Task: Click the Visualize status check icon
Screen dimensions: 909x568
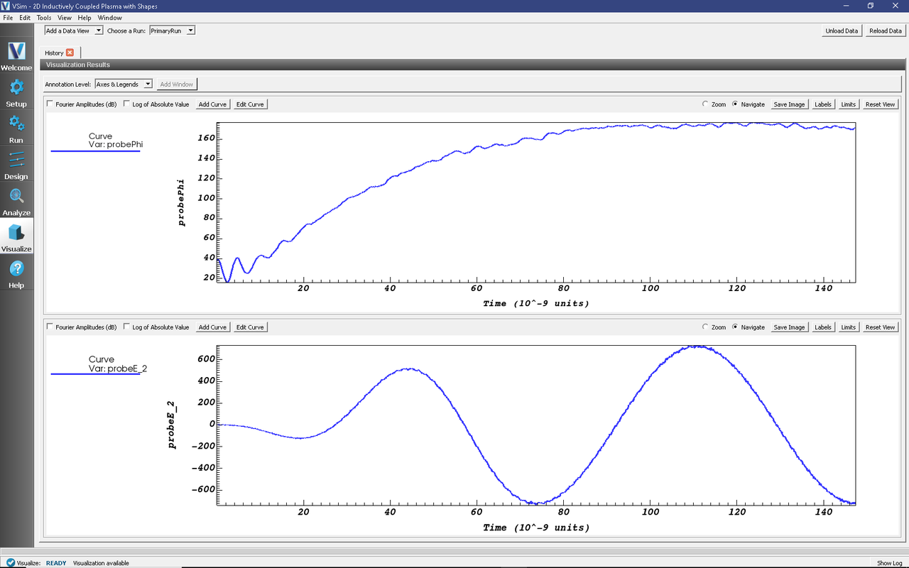Action: 11,562
